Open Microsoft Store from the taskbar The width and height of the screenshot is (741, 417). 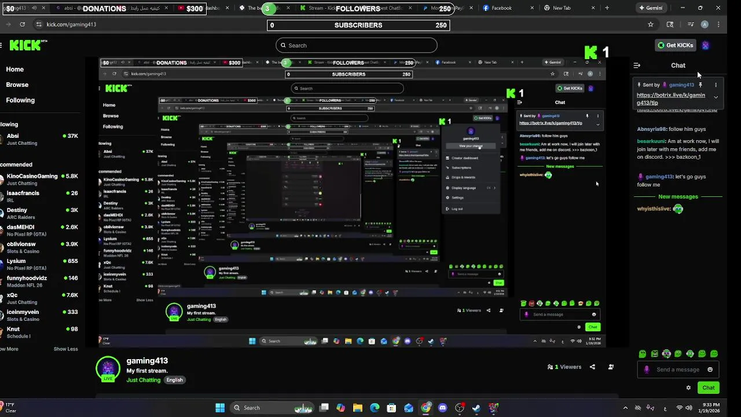[392, 408]
